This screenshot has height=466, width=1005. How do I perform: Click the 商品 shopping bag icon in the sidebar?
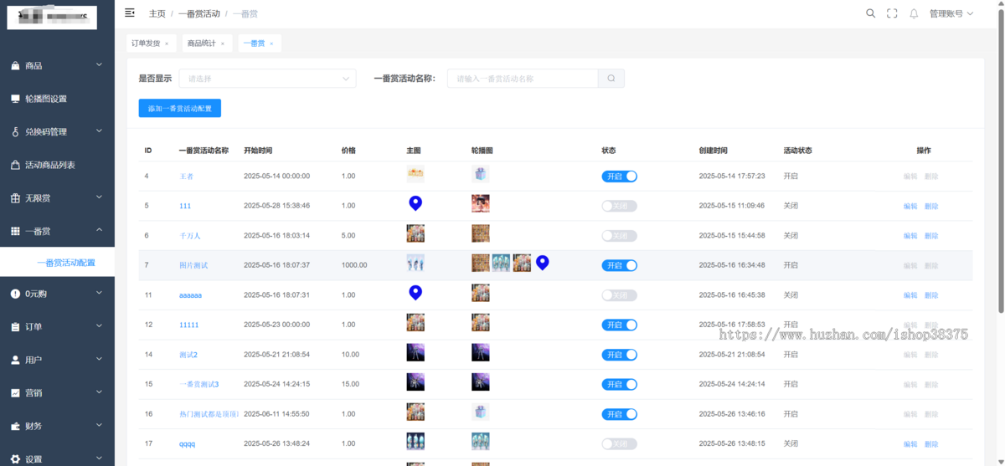15,65
